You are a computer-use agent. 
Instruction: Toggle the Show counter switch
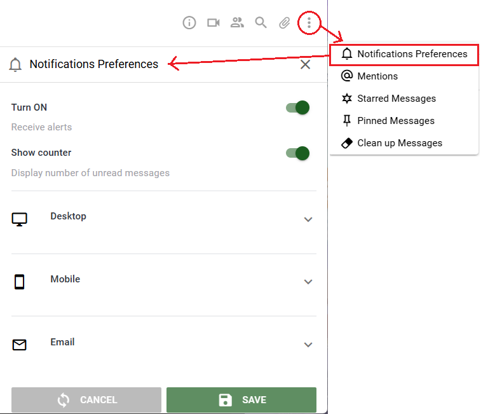pyautogui.click(x=297, y=153)
